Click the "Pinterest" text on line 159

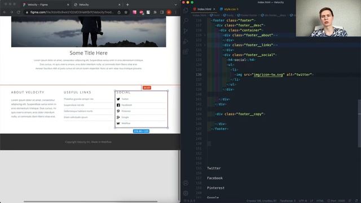click(215, 188)
